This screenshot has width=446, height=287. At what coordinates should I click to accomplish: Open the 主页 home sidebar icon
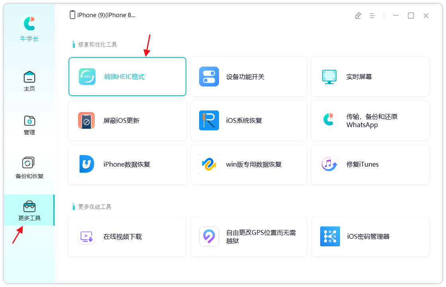point(29,77)
